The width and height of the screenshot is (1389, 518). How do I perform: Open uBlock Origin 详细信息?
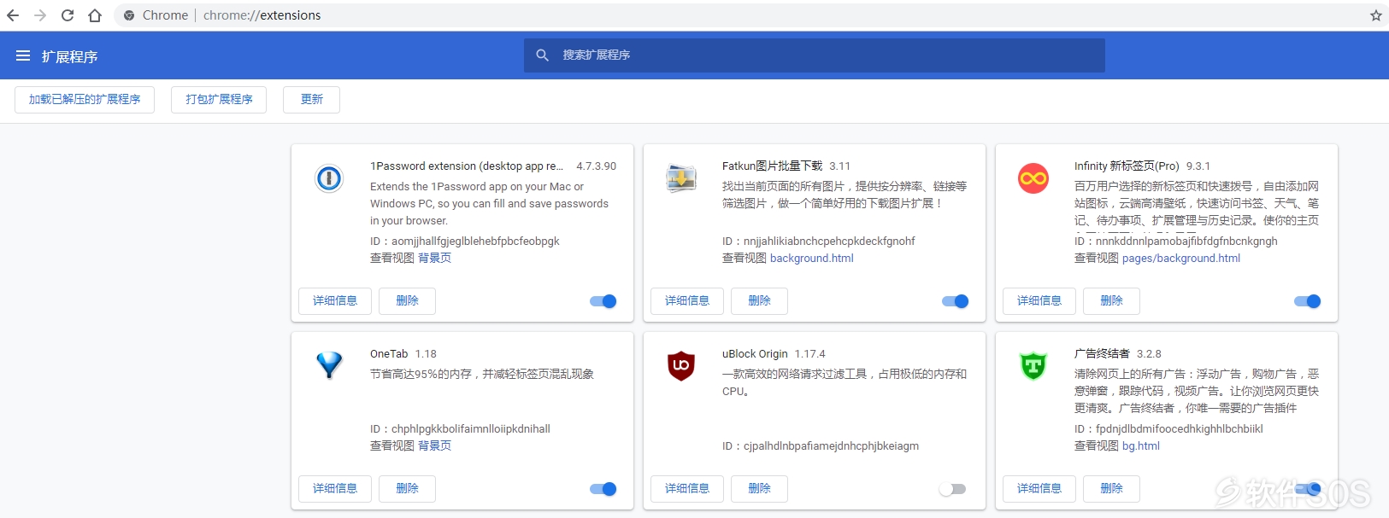(x=687, y=489)
